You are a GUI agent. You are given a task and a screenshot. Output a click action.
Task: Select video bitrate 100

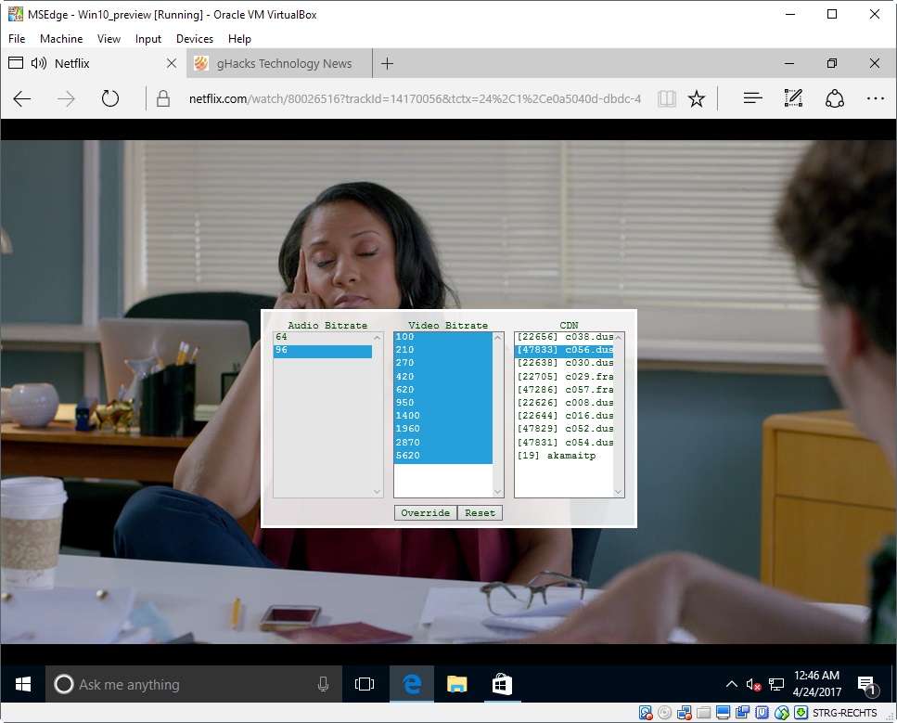[442, 337]
